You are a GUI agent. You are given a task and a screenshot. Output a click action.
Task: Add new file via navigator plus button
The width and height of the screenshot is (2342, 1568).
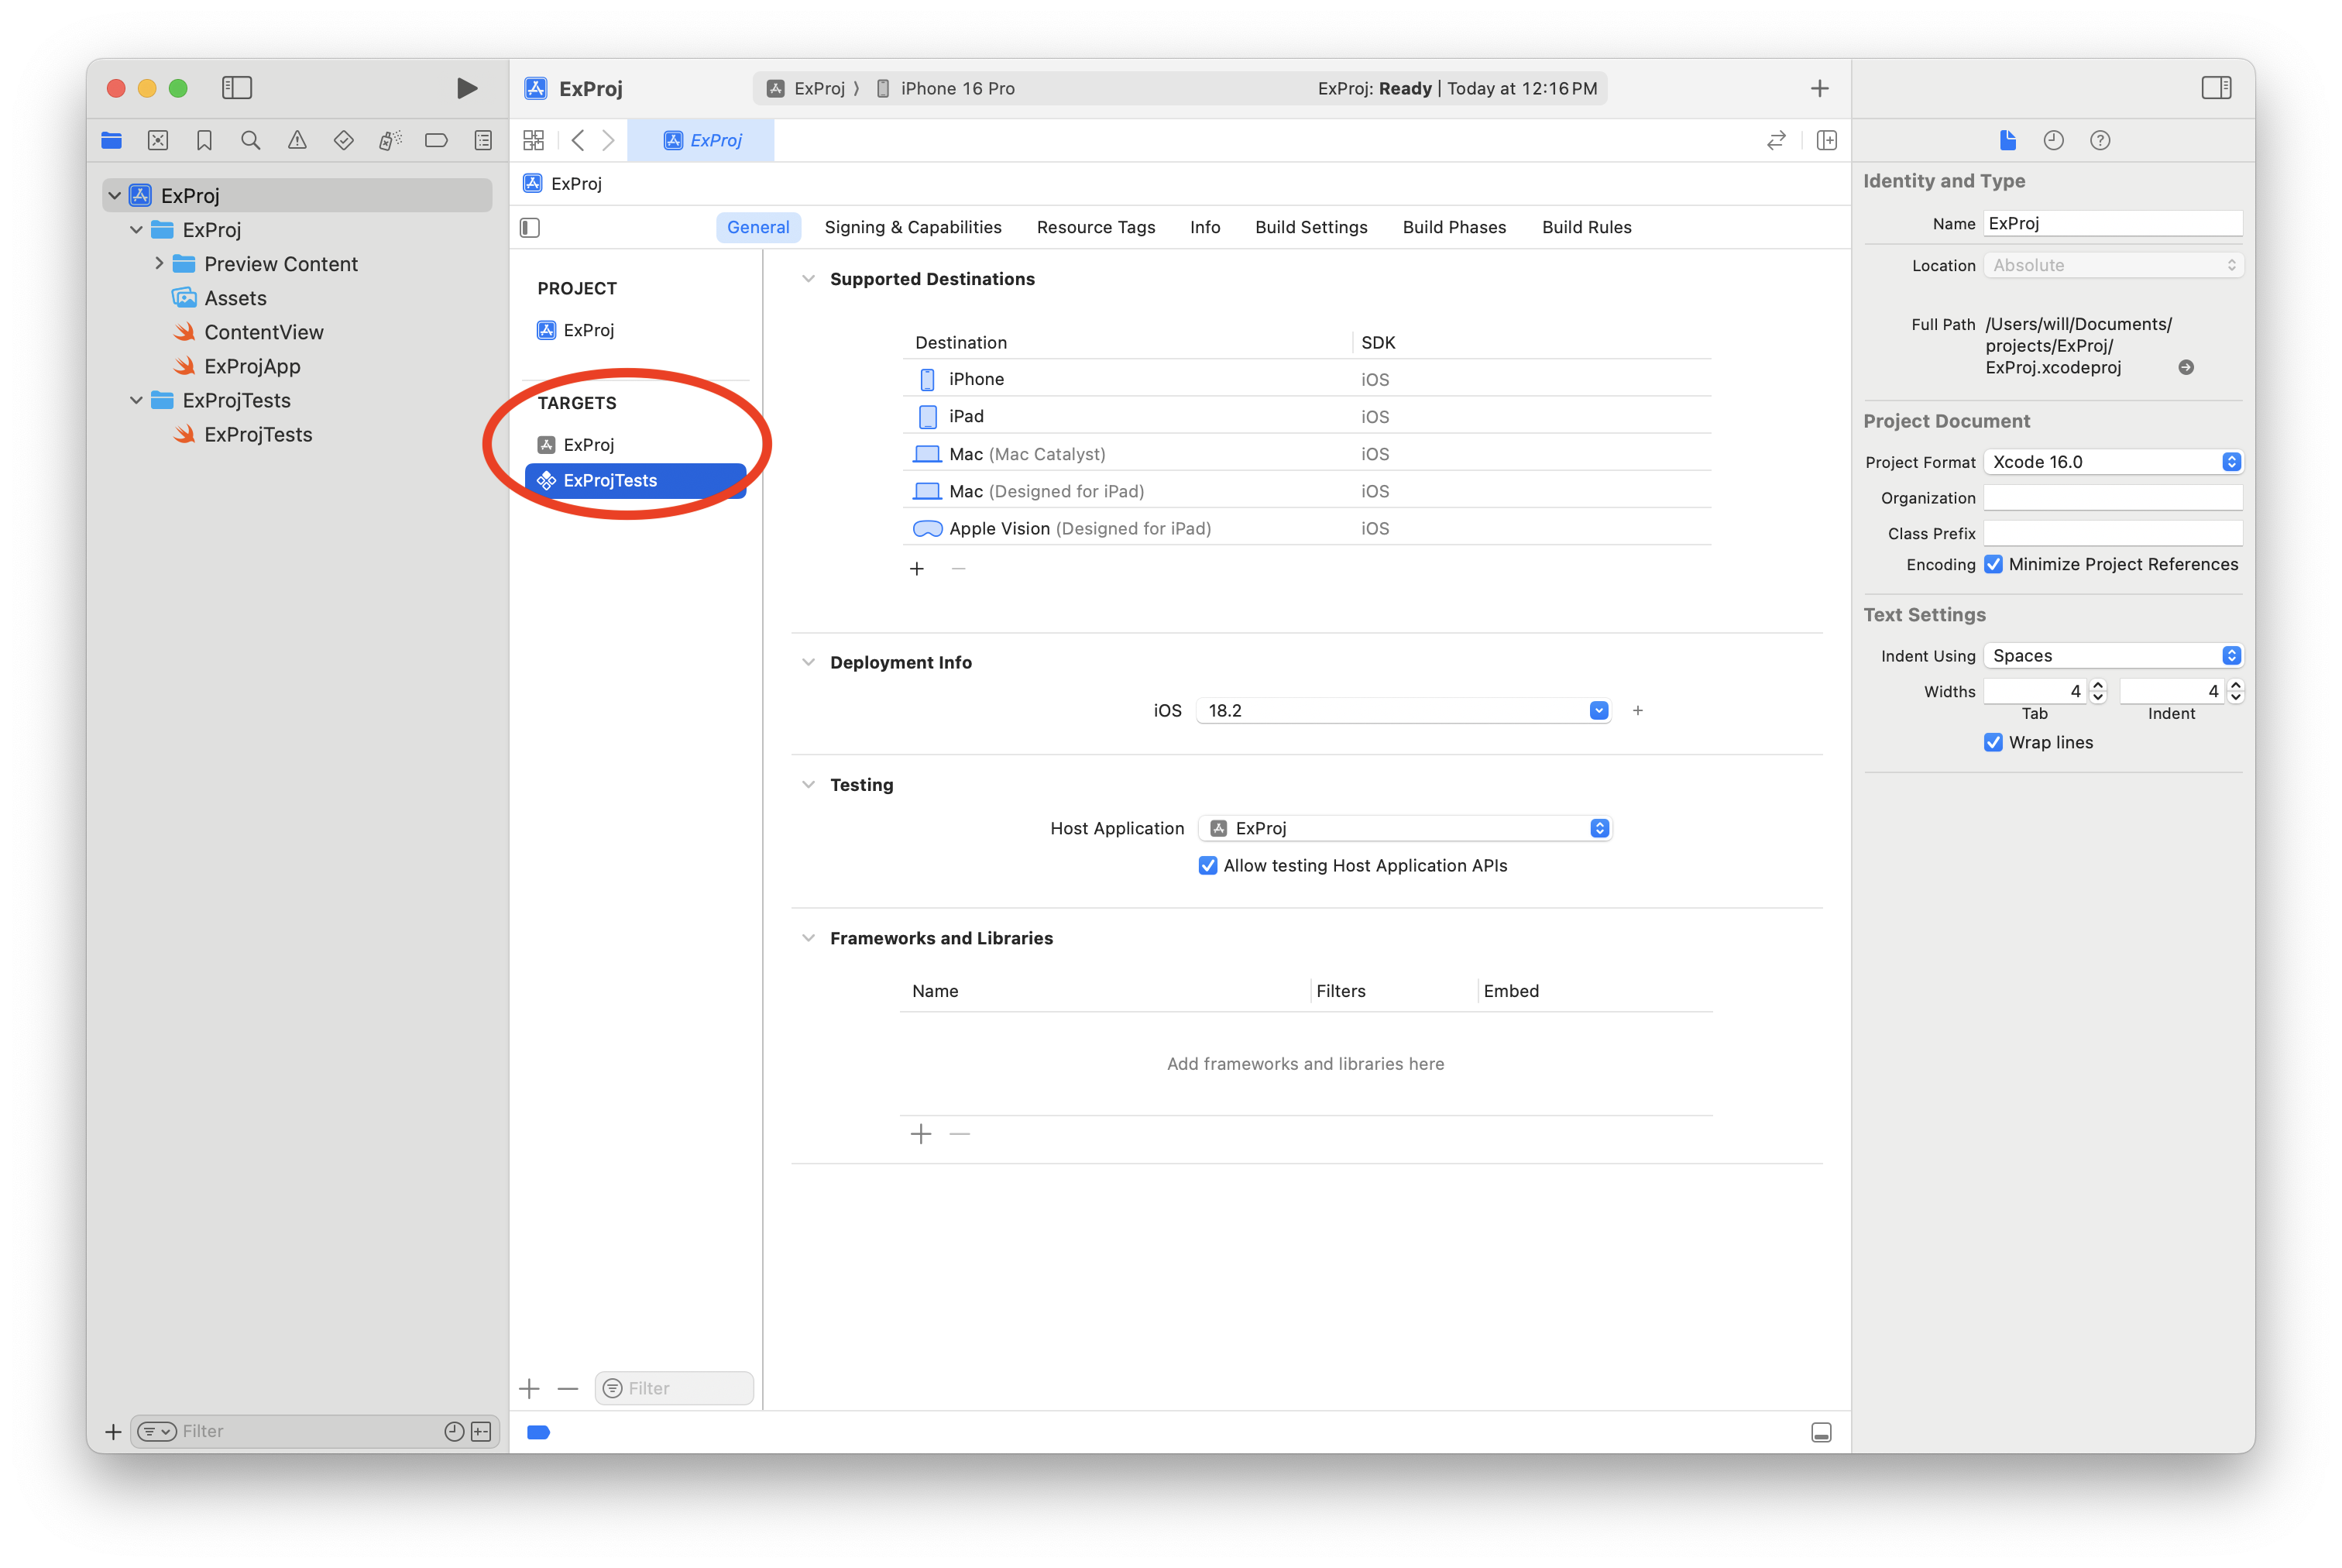click(113, 1432)
